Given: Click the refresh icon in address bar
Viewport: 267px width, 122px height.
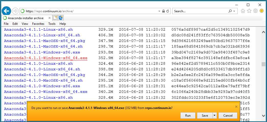Looking at the screenshot, I should click(168, 11).
